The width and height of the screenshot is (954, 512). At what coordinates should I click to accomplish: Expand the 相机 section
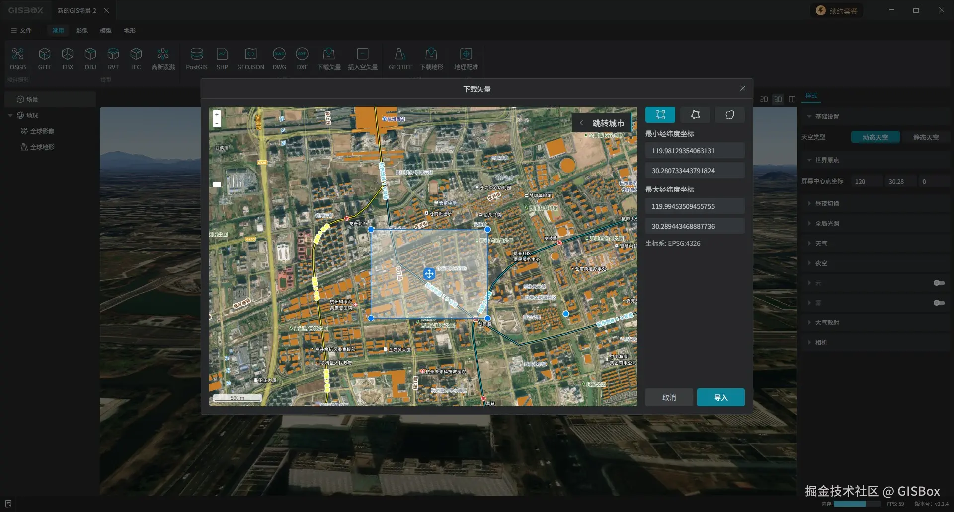(809, 343)
